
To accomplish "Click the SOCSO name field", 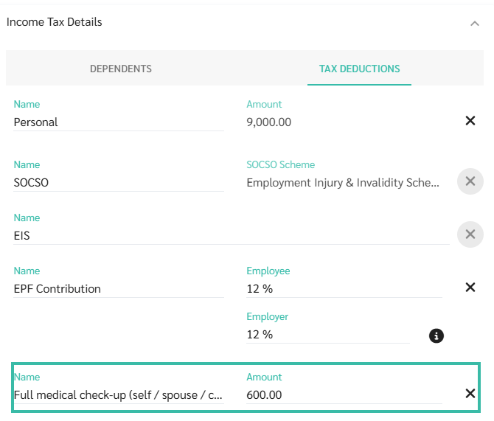I will click(118, 182).
